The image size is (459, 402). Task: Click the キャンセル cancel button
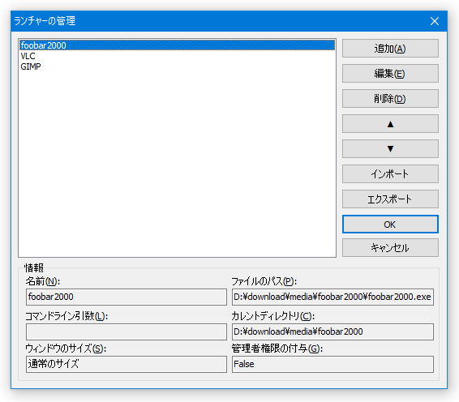click(390, 248)
